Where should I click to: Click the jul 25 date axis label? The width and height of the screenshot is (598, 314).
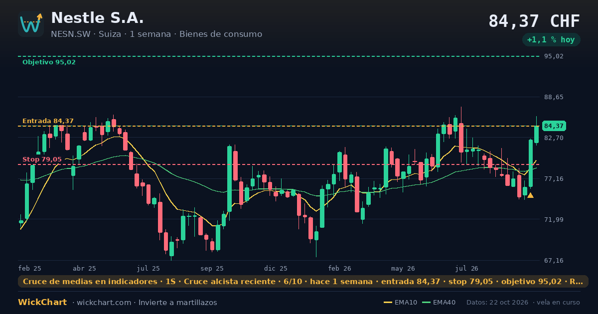click(x=148, y=268)
